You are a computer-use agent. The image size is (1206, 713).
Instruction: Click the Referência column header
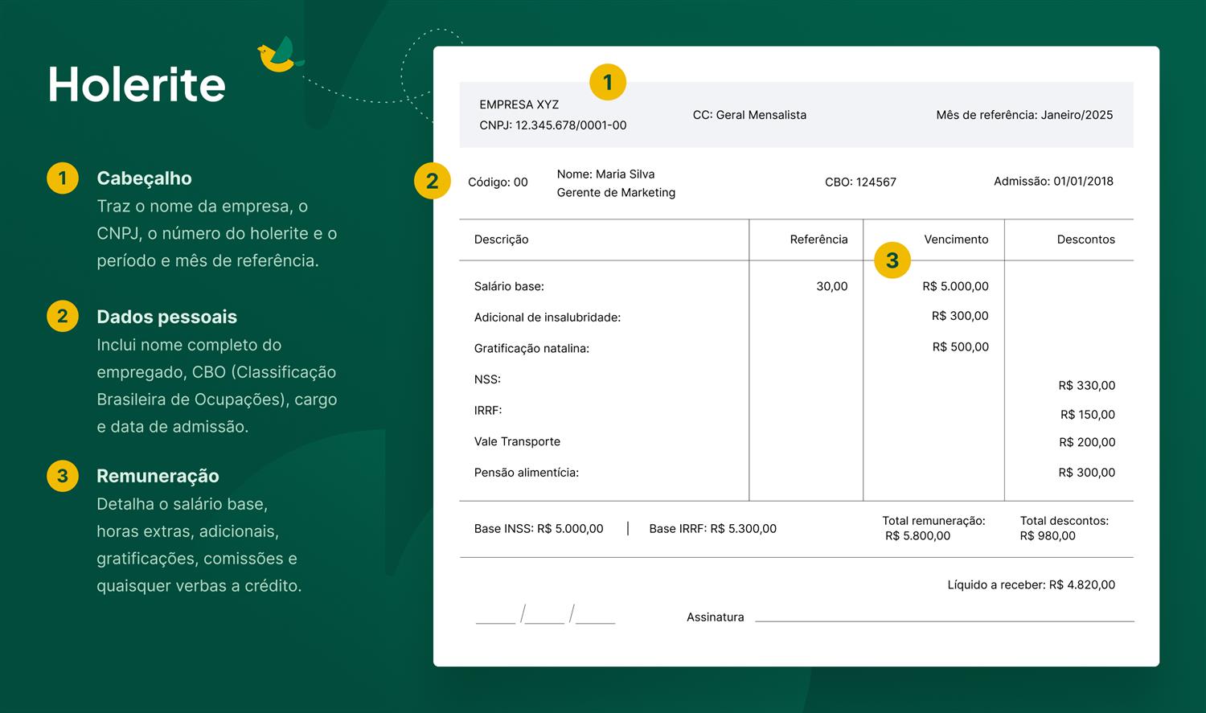tap(818, 240)
